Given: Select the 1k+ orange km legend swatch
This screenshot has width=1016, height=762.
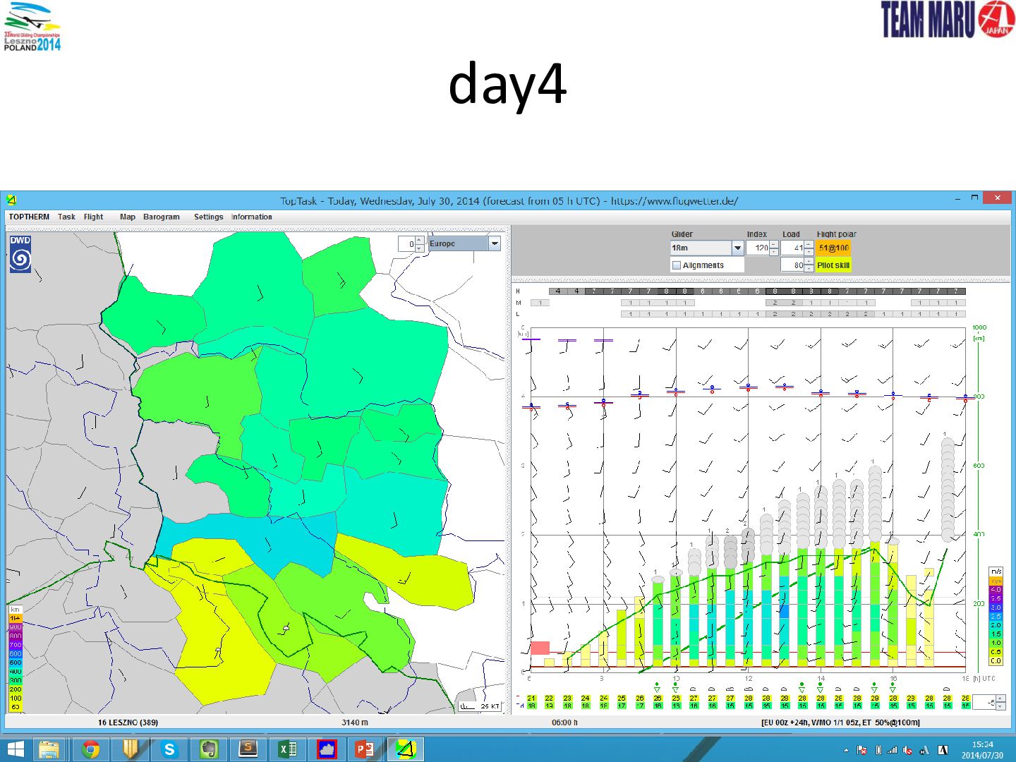Looking at the screenshot, I should coord(15,618).
